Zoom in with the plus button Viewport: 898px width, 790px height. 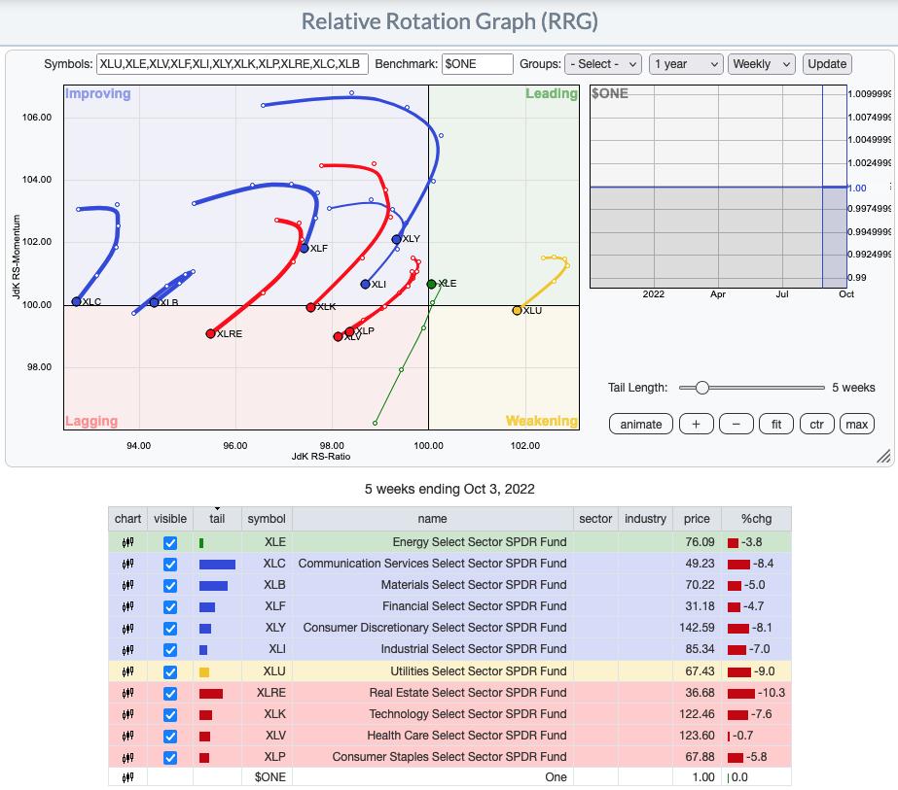(696, 424)
